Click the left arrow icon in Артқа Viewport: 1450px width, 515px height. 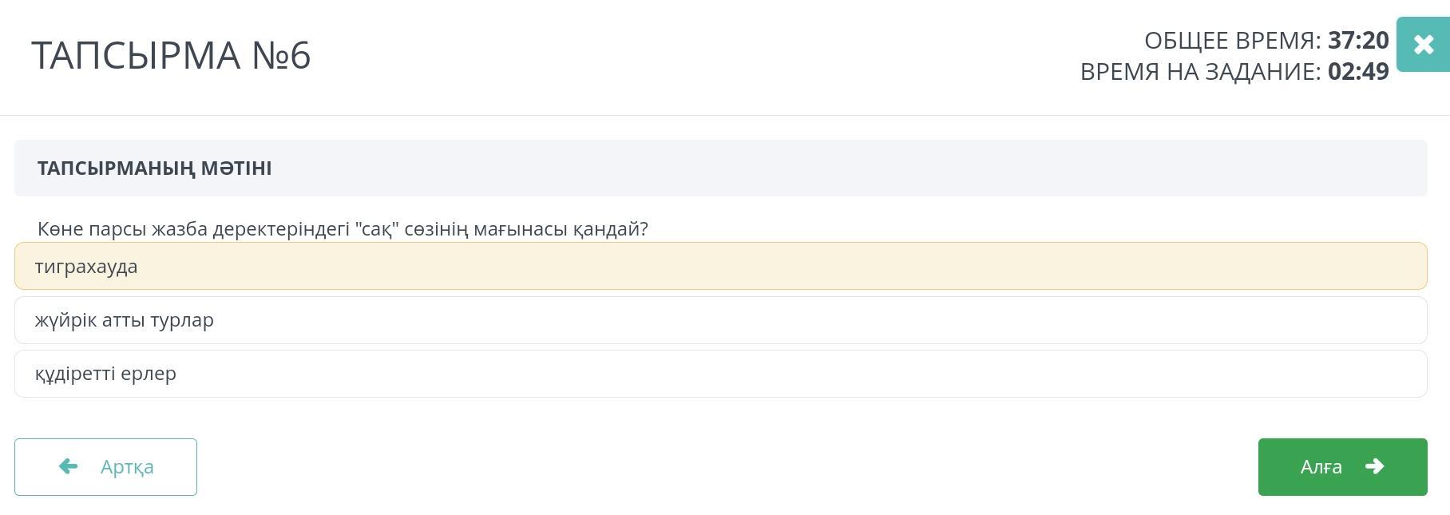coord(69,466)
